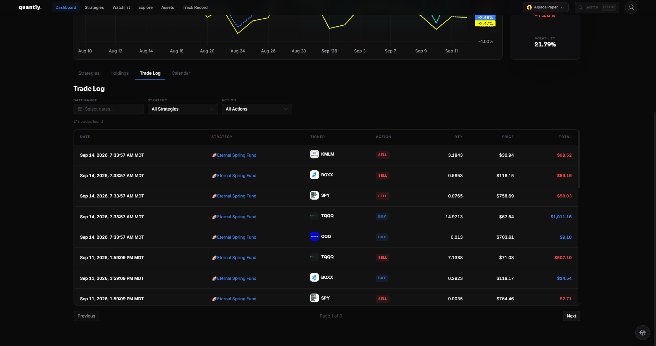
Task: Click the $758.69 price cell
Action: (x=505, y=196)
